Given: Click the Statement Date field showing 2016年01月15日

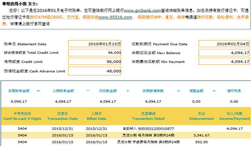Looking at the screenshot, I should tap(95, 44).
